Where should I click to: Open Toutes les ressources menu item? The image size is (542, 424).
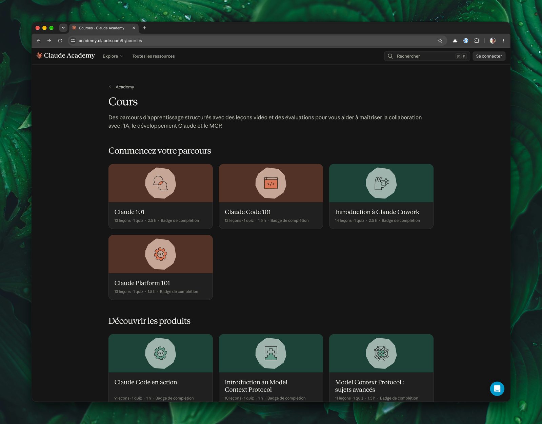click(154, 56)
